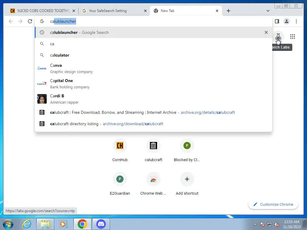Click the Action Center flag icon

(262, 224)
